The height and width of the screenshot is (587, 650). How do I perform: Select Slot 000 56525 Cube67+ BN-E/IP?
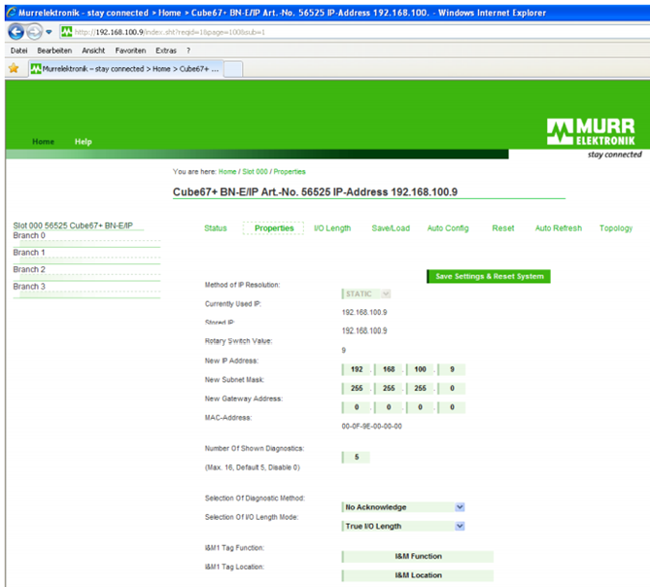(x=73, y=225)
